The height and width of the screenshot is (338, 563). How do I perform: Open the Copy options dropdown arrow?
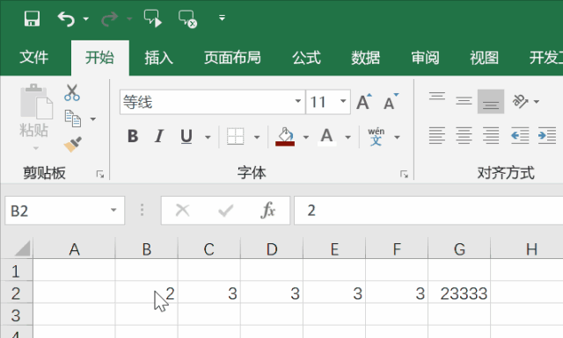point(93,119)
